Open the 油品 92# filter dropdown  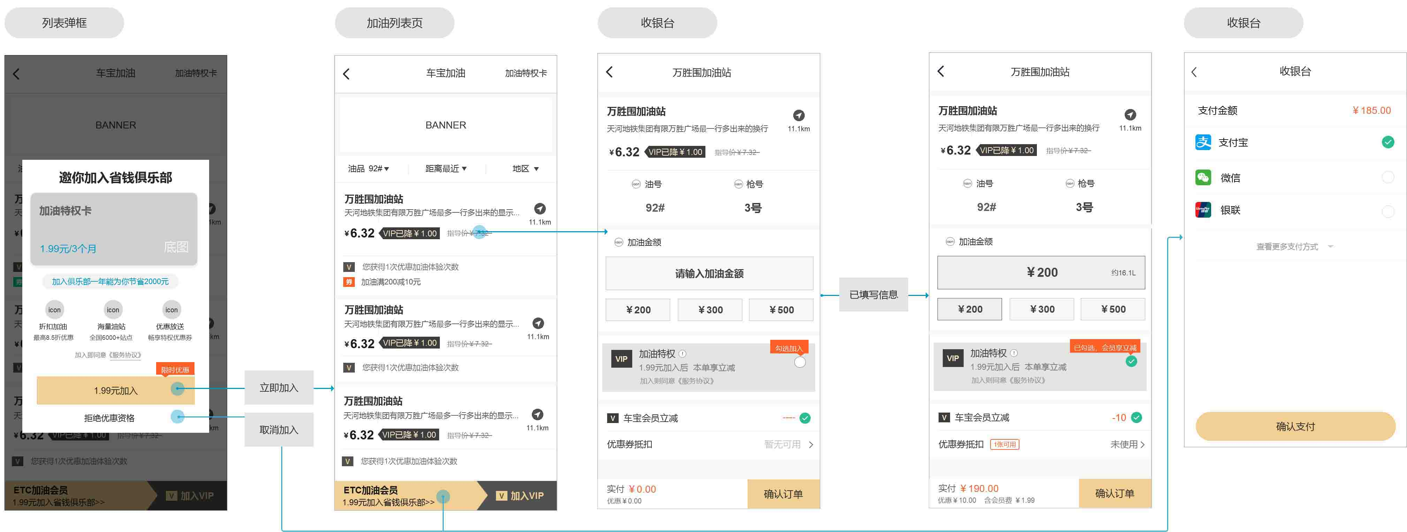369,169
